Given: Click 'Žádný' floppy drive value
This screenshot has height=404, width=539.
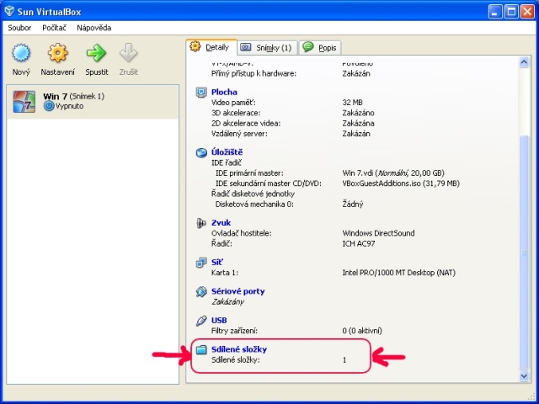Looking at the screenshot, I should [353, 204].
